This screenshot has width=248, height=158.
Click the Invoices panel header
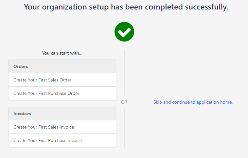pyautogui.click(x=62, y=114)
